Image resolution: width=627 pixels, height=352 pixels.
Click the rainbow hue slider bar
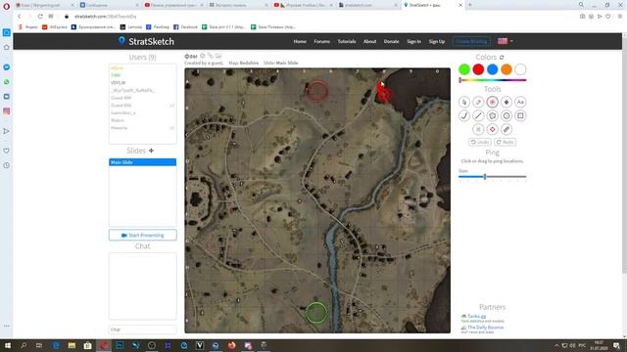493,80
